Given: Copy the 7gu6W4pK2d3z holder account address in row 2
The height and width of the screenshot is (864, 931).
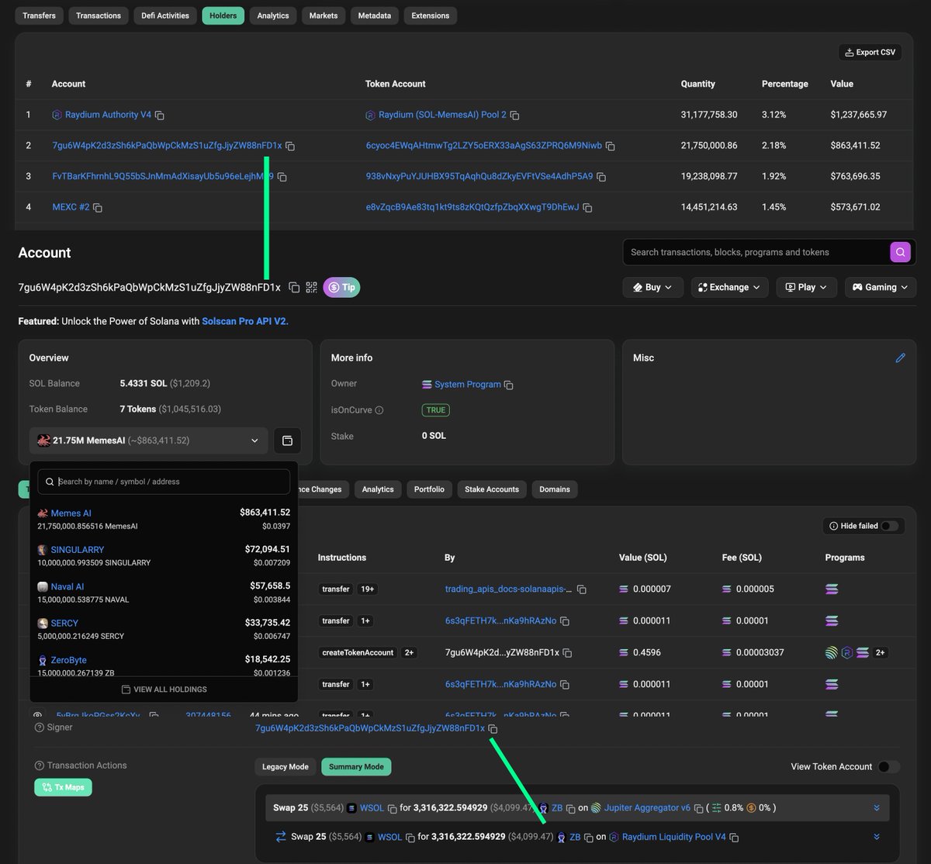Looking at the screenshot, I should click(290, 146).
